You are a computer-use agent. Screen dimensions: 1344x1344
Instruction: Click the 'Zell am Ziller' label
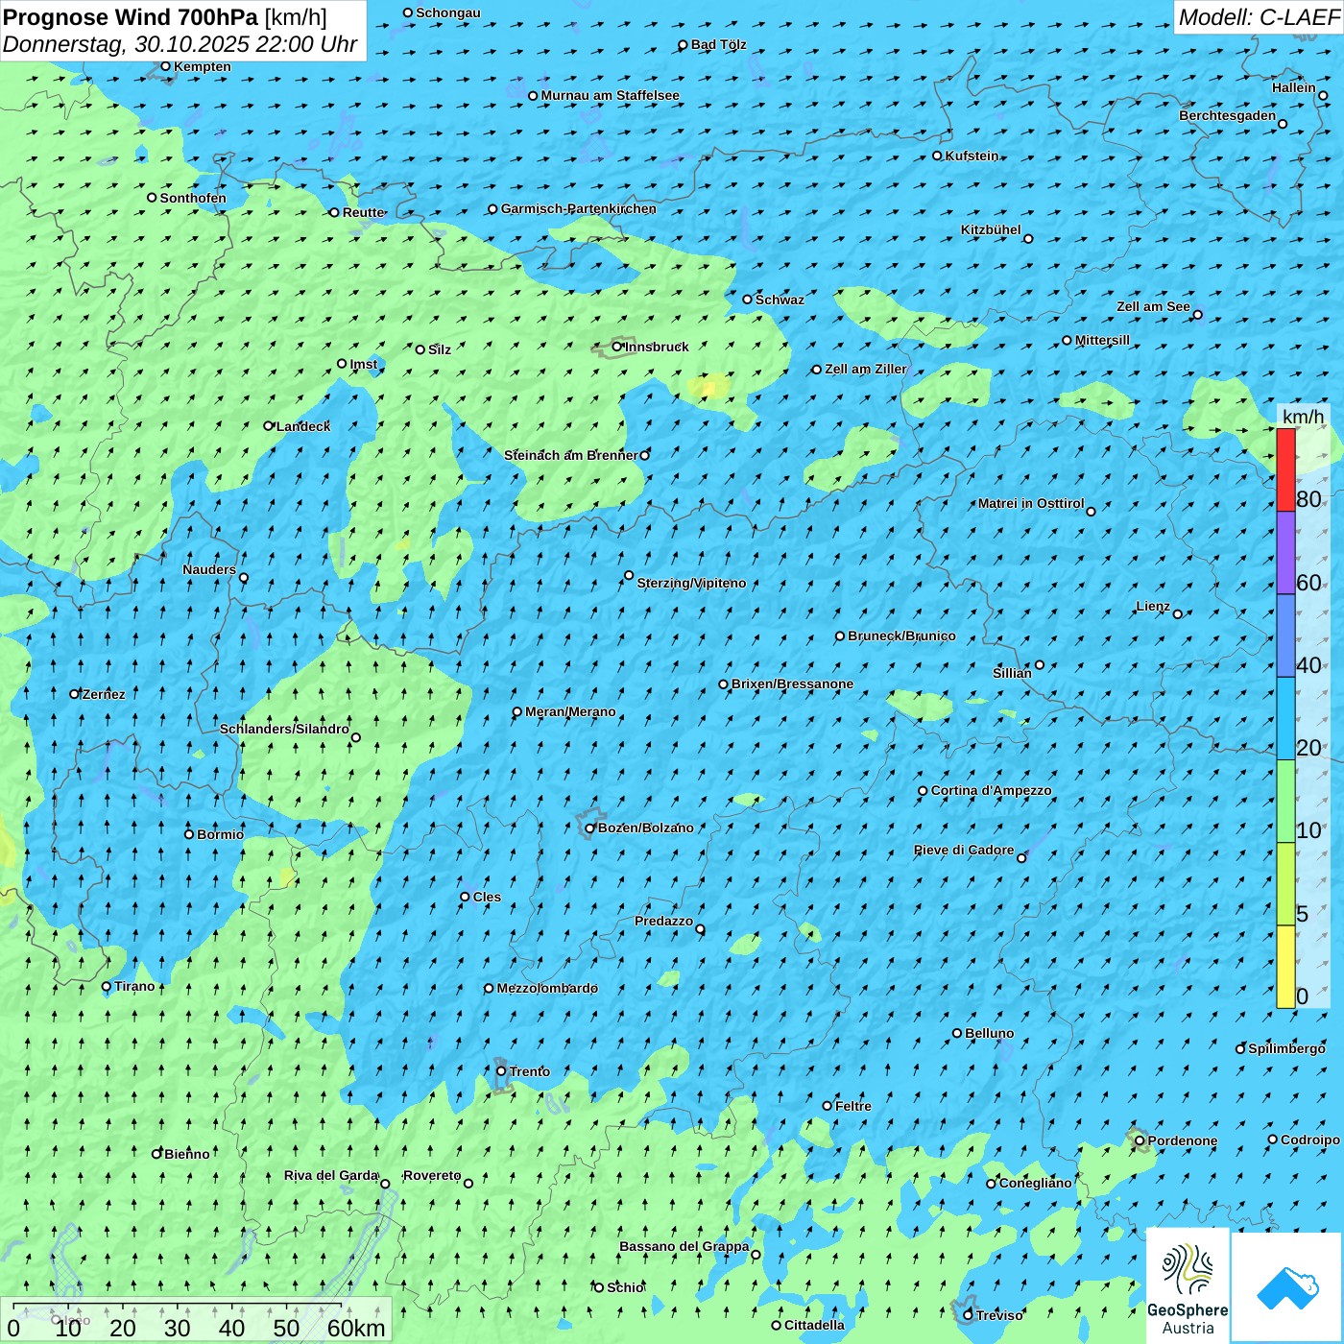click(866, 369)
